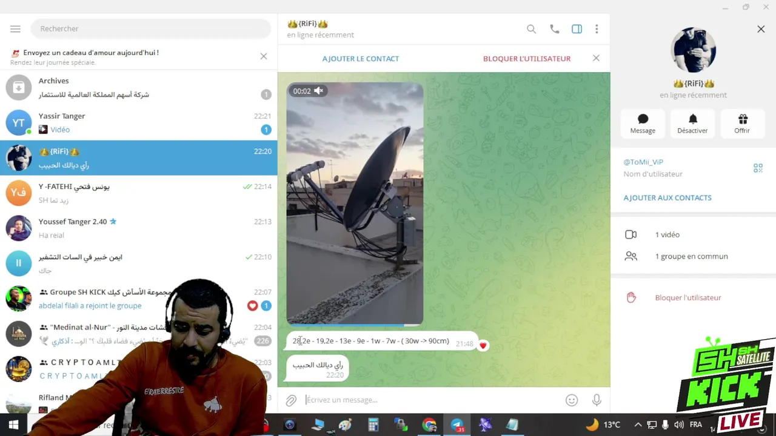The height and width of the screenshot is (436, 776).
Task: Click the Telegram taskbar icon
Action: [x=458, y=425]
